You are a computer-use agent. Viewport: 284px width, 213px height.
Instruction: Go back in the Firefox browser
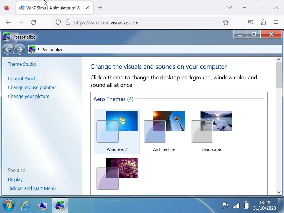(8, 22)
